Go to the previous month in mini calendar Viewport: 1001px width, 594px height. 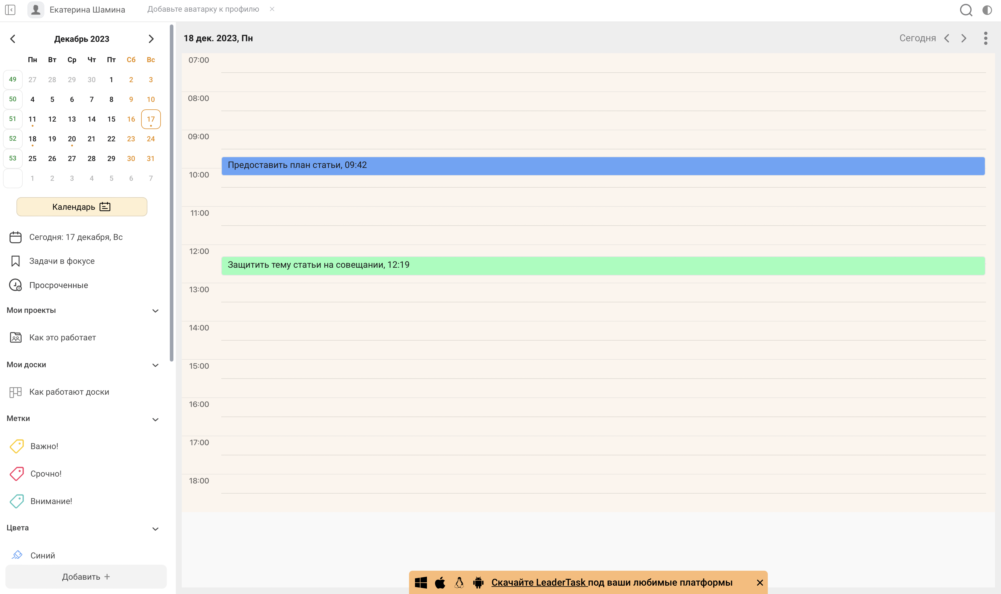click(13, 39)
